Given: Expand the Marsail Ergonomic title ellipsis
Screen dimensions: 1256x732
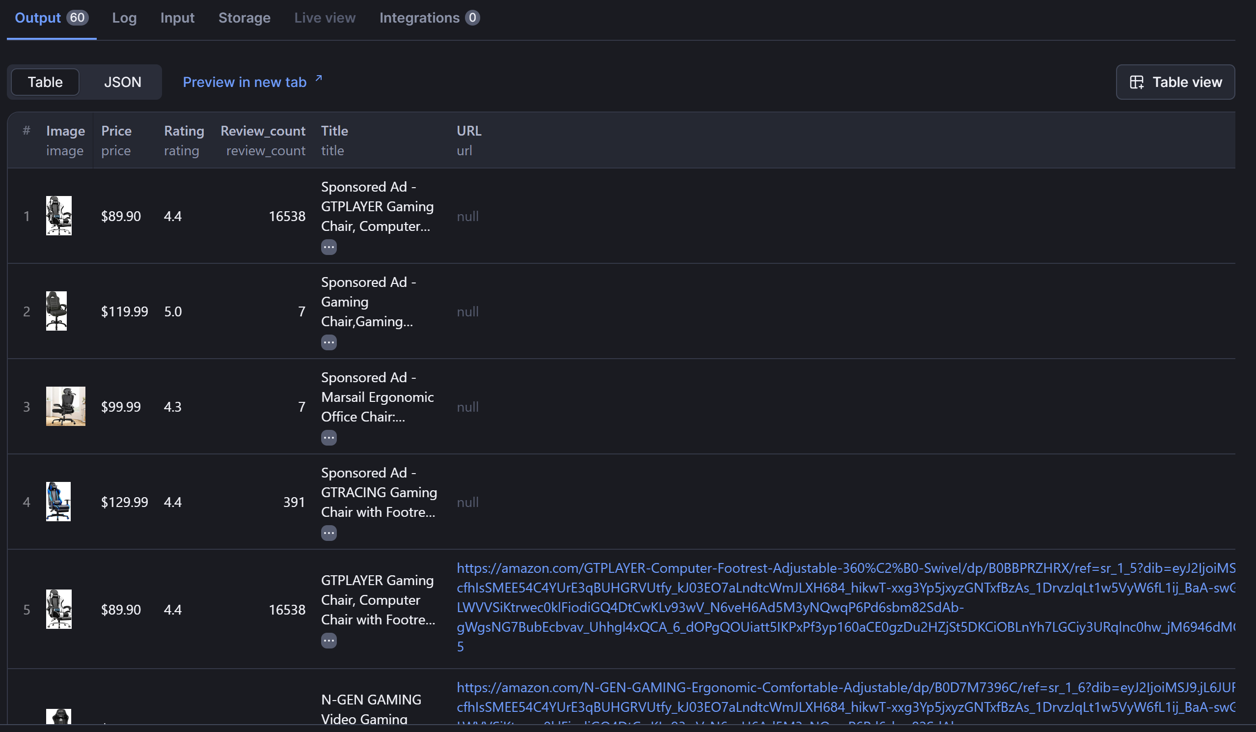Looking at the screenshot, I should coord(328,437).
